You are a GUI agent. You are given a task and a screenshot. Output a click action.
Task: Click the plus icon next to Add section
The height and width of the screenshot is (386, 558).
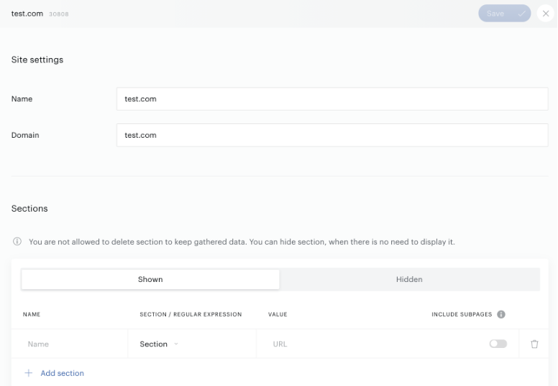tap(29, 373)
